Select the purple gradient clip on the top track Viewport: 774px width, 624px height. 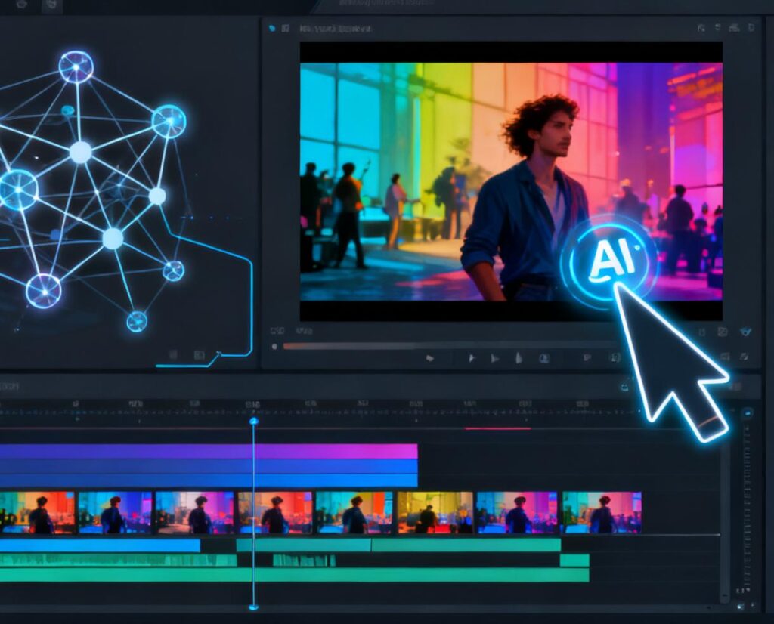click(x=208, y=451)
